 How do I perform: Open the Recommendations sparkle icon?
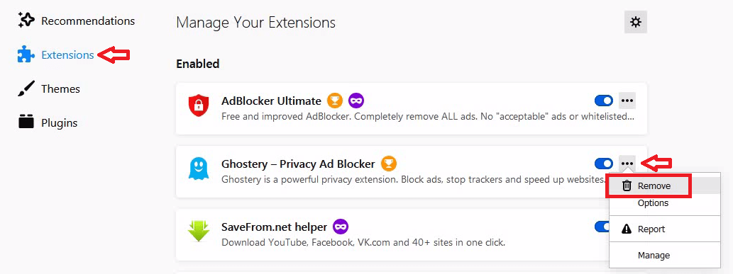(26, 21)
